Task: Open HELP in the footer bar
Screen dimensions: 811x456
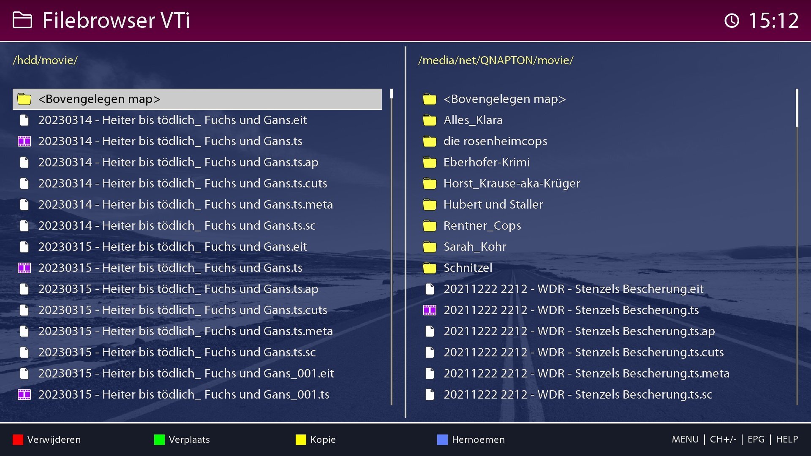Action: (x=787, y=439)
